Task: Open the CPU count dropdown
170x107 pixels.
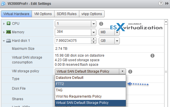Action: [x=94, y=24]
